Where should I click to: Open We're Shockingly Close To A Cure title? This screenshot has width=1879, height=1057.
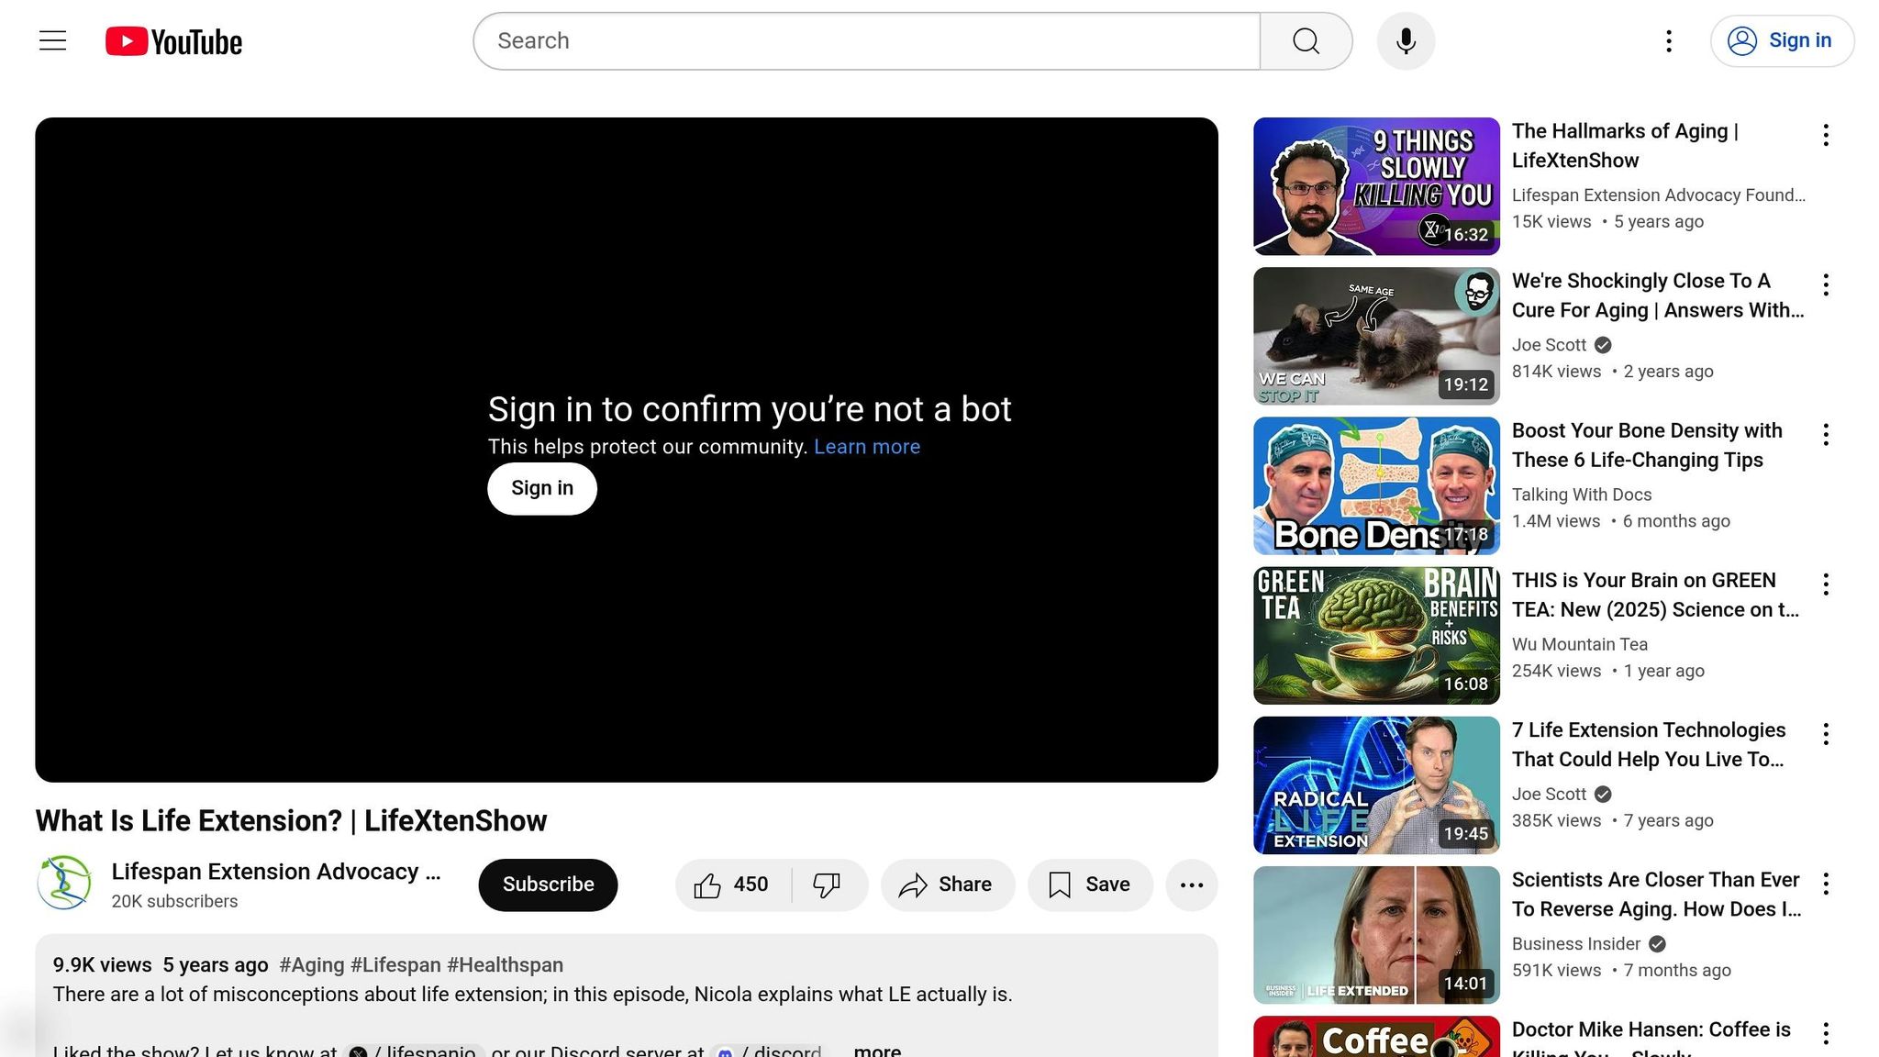coord(1657,295)
